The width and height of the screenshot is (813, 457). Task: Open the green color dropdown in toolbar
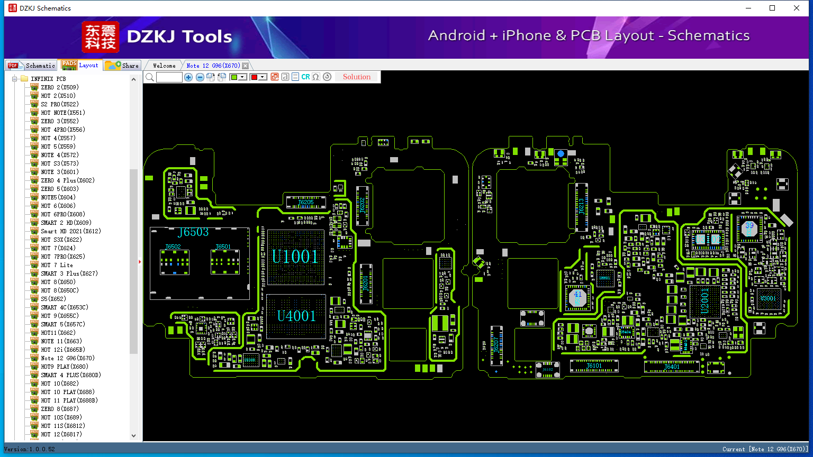click(x=243, y=77)
